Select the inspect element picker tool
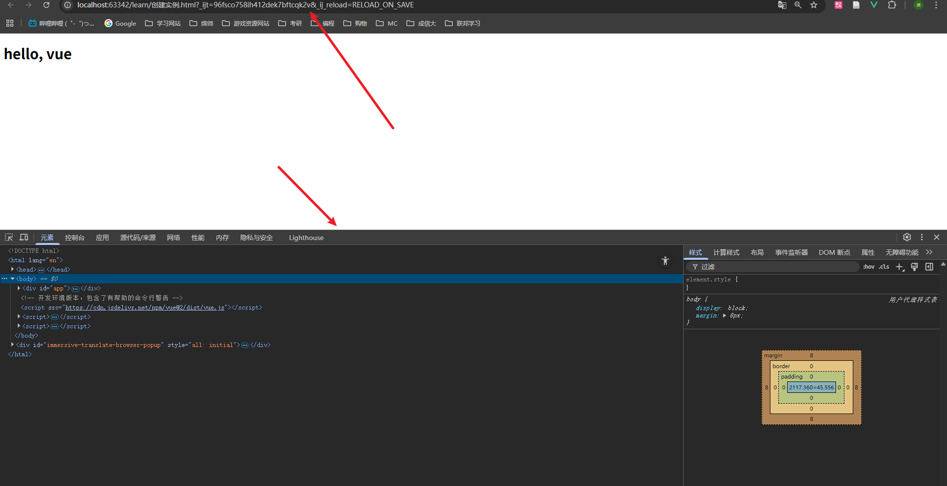 click(x=8, y=237)
